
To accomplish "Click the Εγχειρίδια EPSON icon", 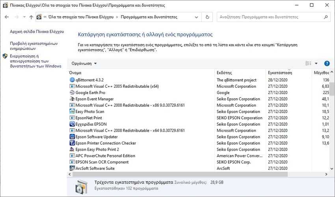I will click(x=72, y=124).
